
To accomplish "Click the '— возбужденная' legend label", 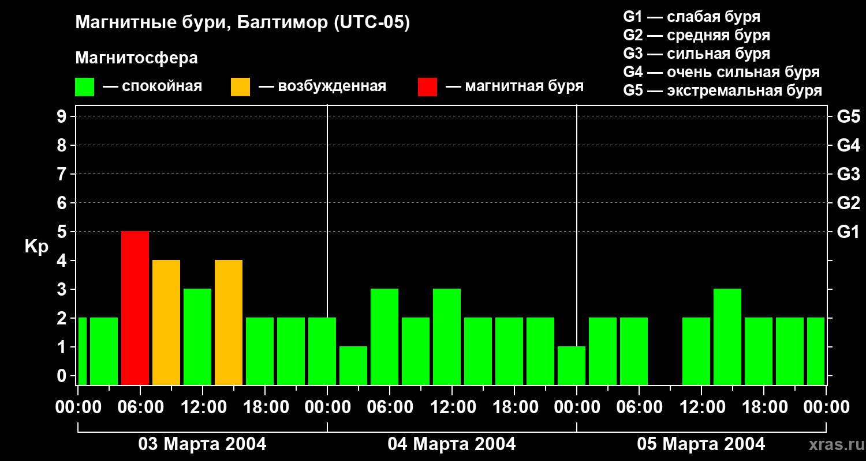I will click(322, 86).
